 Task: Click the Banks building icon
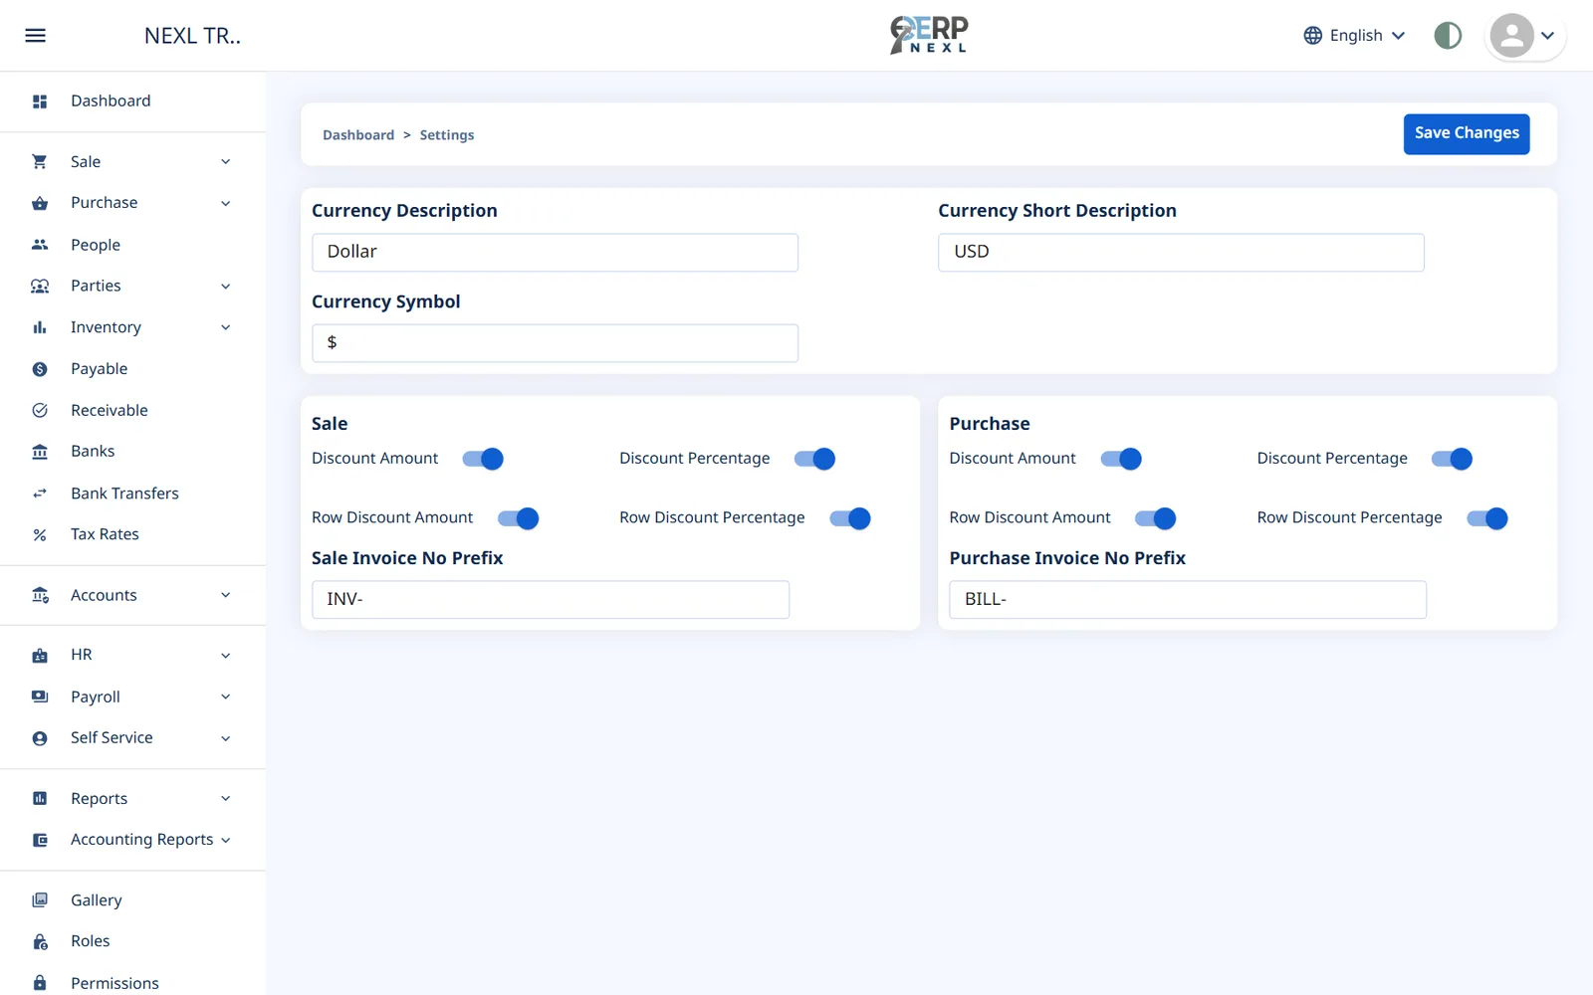click(40, 452)
